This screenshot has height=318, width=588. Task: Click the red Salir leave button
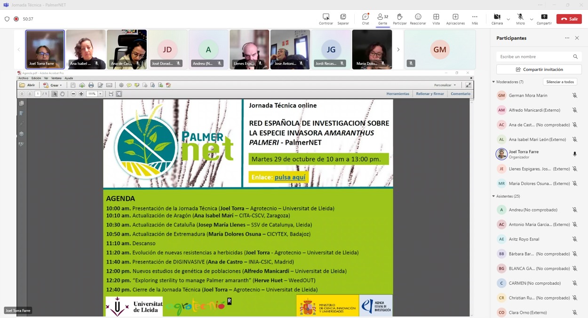(569, 19)
